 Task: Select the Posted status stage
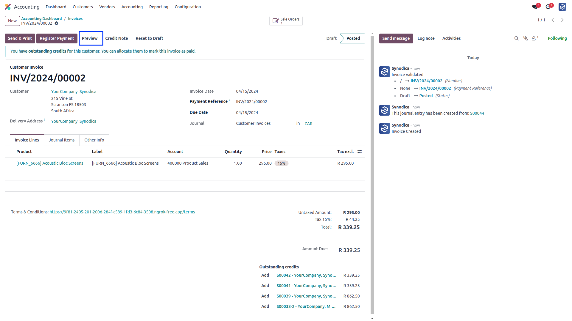(353, 38)
